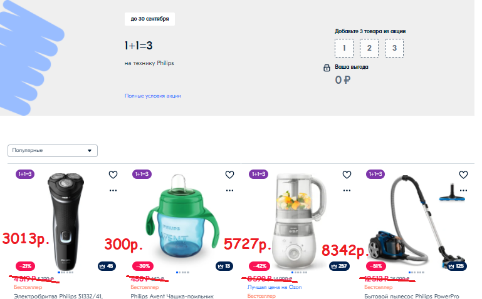Open the three-dot menu on the vacuum card
Image resolution: width=482 pixels, height=299 pixels.
[464, 190]
